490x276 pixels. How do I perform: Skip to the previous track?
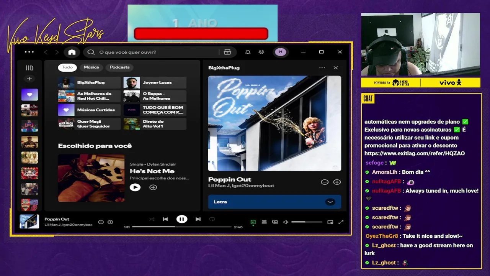click(165, 219)
